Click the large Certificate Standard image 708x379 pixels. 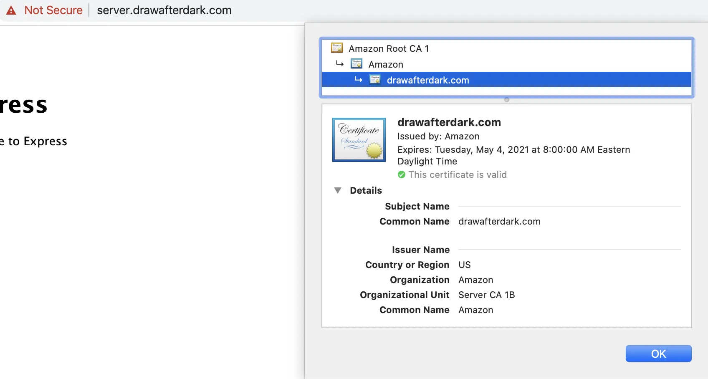point(359,140)
